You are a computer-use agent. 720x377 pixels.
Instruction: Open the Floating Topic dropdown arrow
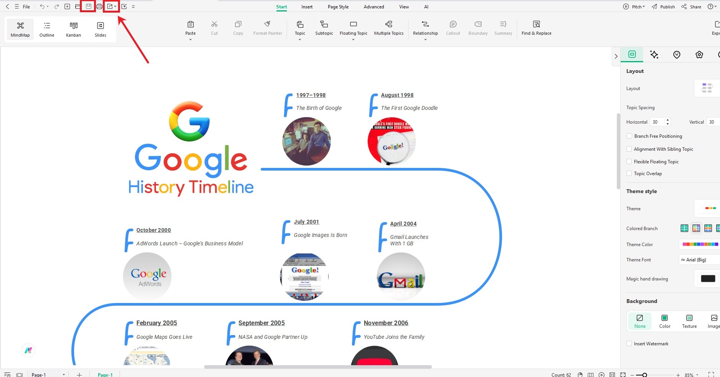354,40
